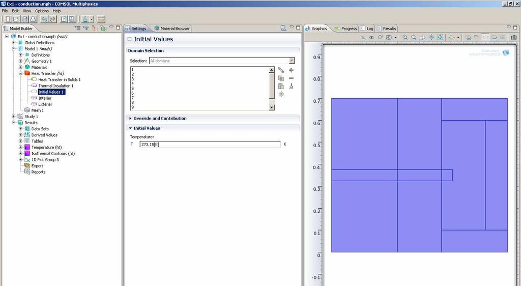Undo the last action with toolbar arrow
Viewport: 521px width, 286px height.
[x=44, y=19]
